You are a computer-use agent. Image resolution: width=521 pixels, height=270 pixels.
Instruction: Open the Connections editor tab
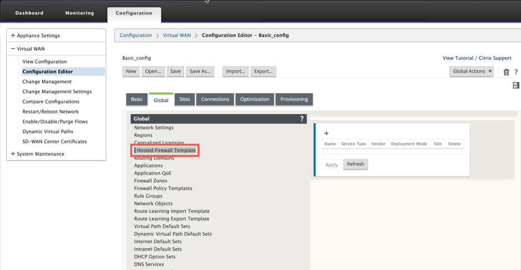[215, 99]
